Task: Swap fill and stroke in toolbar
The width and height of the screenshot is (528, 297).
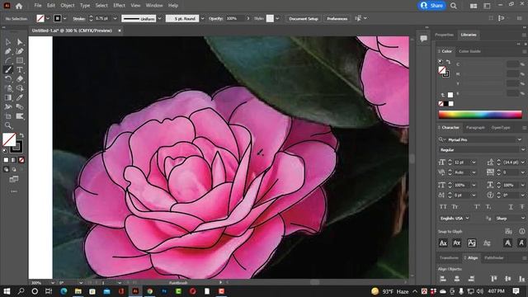Action: [21, 135]
